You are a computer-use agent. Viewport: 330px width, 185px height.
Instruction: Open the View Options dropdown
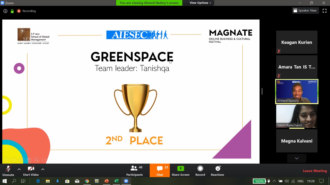point(200,3)
